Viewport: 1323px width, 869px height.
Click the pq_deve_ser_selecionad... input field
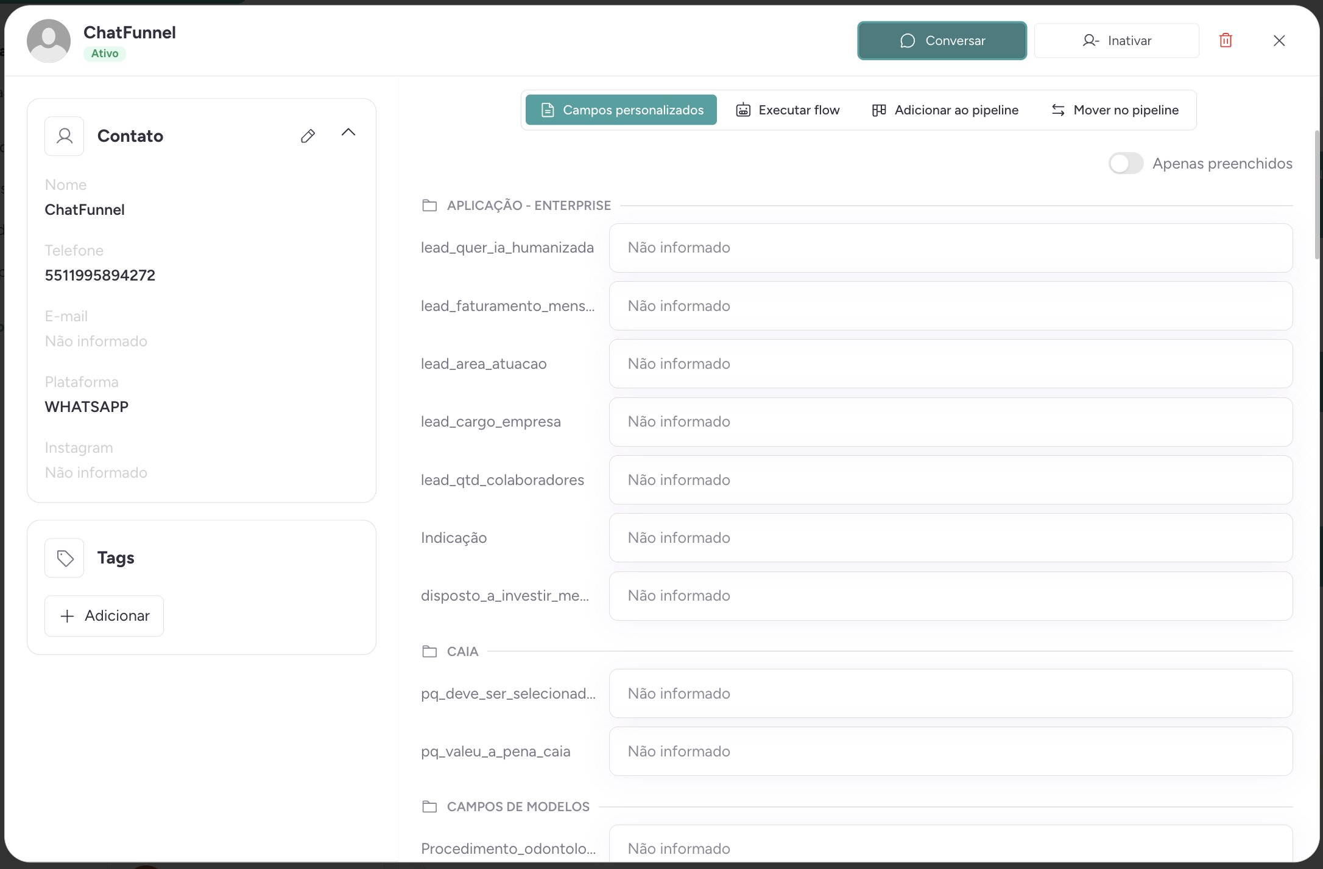[x=951, y=693]
